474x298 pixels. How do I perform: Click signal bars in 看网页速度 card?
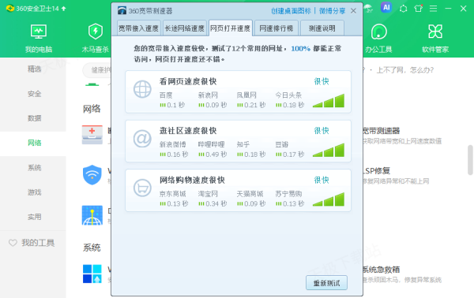[x=329, y=100]
